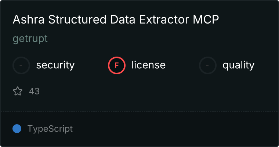Click the "security" label

click(x=55, y=65)
